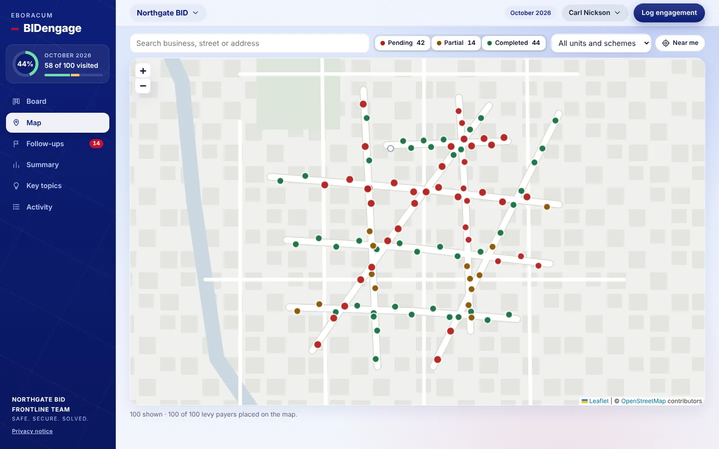Open the Board page
This screenshot has width=719, height=449.
tap(57, 101)
